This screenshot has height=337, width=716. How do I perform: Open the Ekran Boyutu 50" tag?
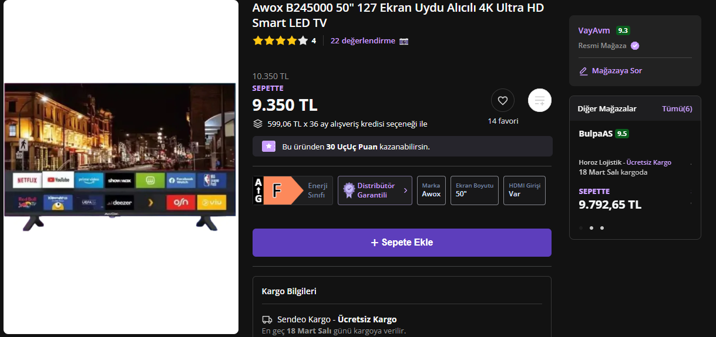click(475, 190)
